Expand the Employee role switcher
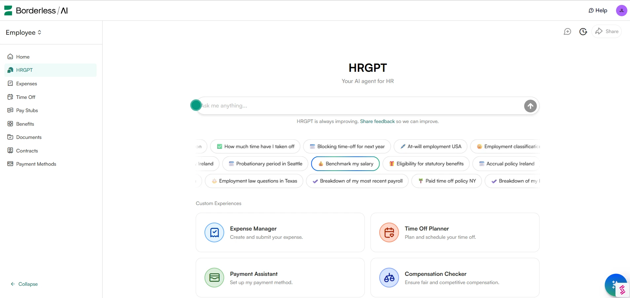 coord(23,32)
